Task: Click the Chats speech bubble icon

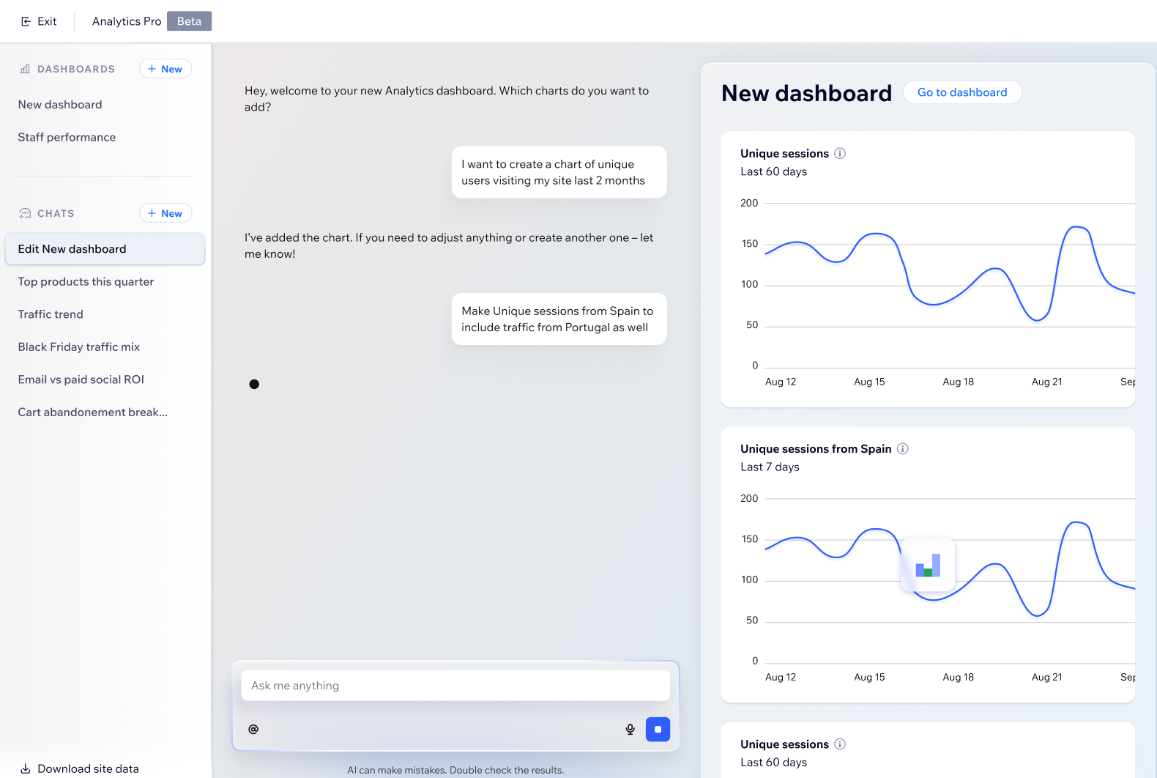Action: pyautogui.click(x=25, y=213)
